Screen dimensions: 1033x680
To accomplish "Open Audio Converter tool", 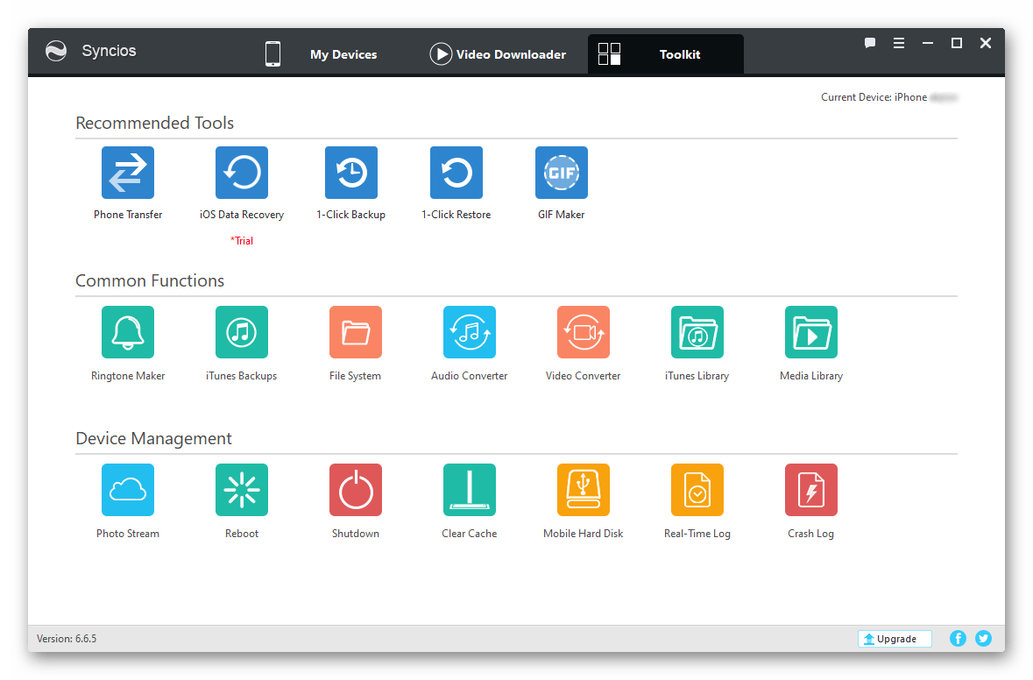I will pyautogui.click(x=470, y=332).
